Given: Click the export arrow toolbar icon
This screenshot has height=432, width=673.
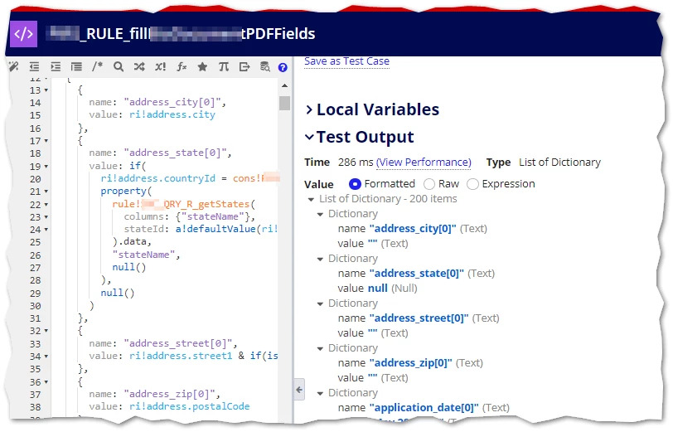Looking at the screenshot, I should pos(245,66).
